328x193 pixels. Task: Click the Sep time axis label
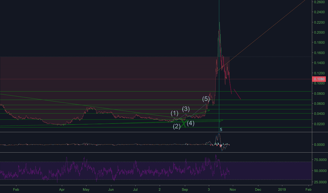click(x=185, y=189)
